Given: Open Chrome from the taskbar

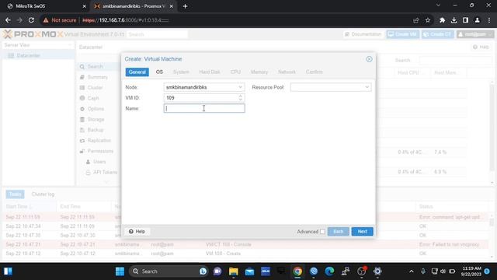Looking at the screenshot, I should tap(297, 271).
